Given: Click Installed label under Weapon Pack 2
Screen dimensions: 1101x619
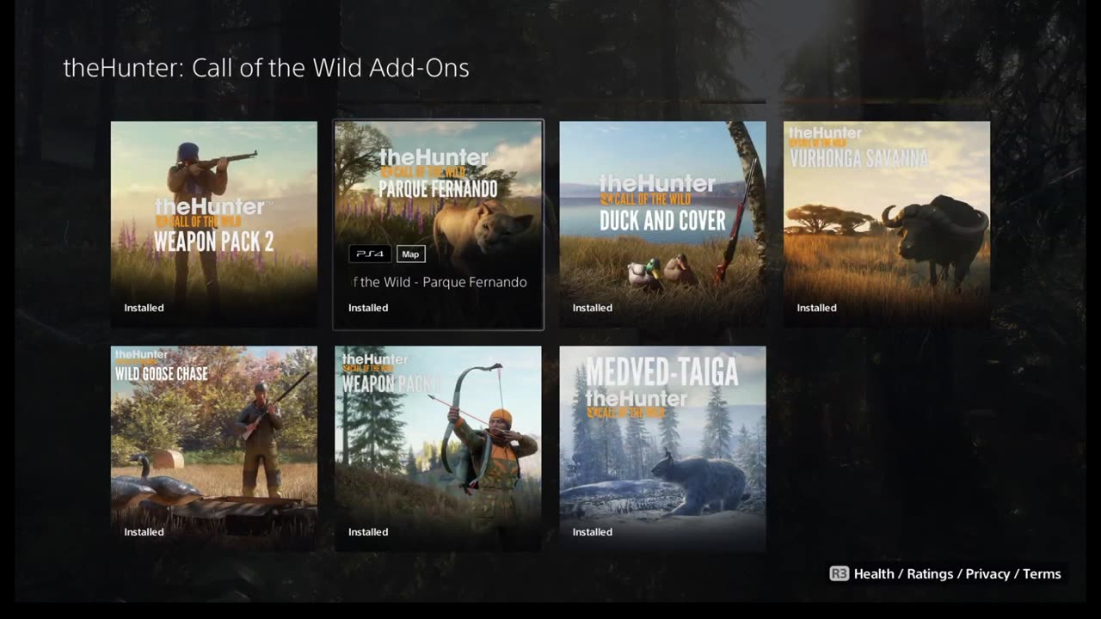Looking at the screenshot, I should click(x=144, y=308).
